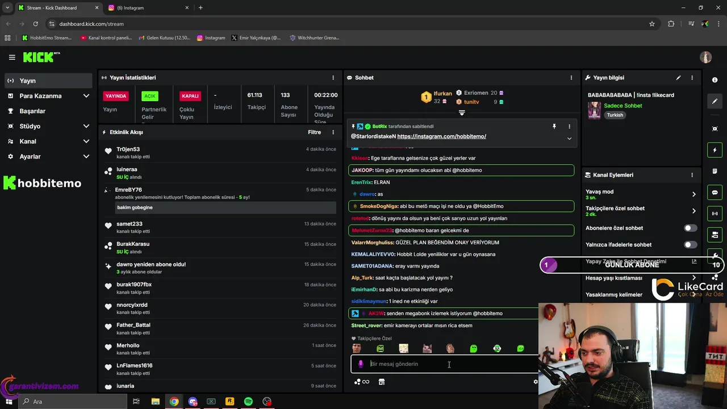
Task: Toggle Abonelere özel sohbet switch
Action: 690,228
